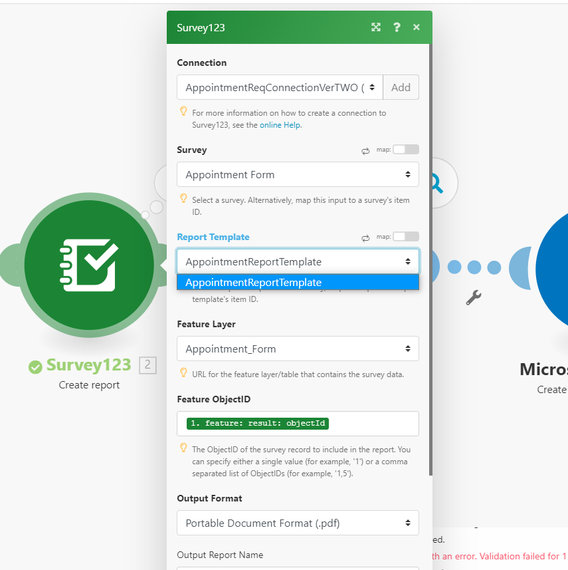Click the lightbulb hint icon under Survey
568x570 pixels.
[184, 198]
